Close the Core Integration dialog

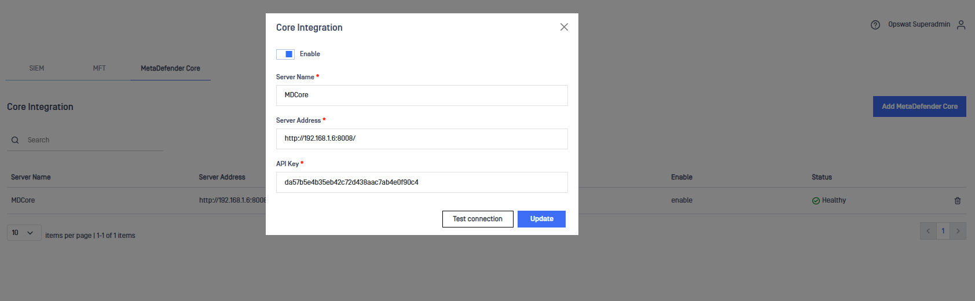click(x=564, y=27)
